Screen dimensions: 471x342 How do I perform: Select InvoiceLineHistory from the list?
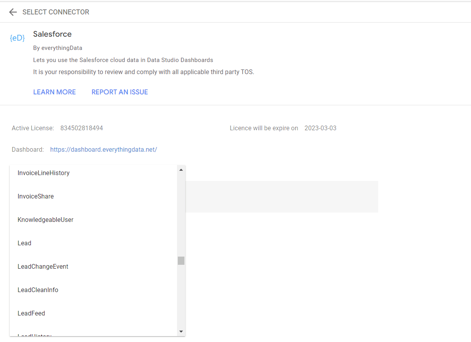[x=44, y=173]
